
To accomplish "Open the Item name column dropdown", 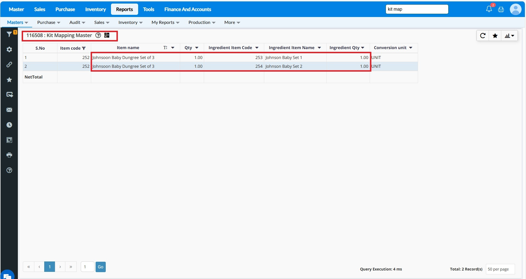I will coord(173,48).
